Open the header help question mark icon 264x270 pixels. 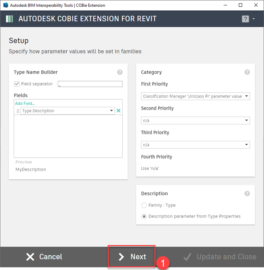pyautogui.click(x=245, y=19)
